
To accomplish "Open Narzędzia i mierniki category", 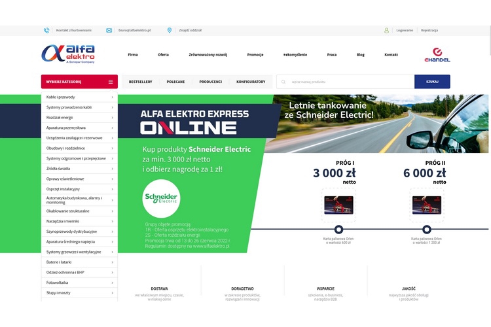I will 79,221.
